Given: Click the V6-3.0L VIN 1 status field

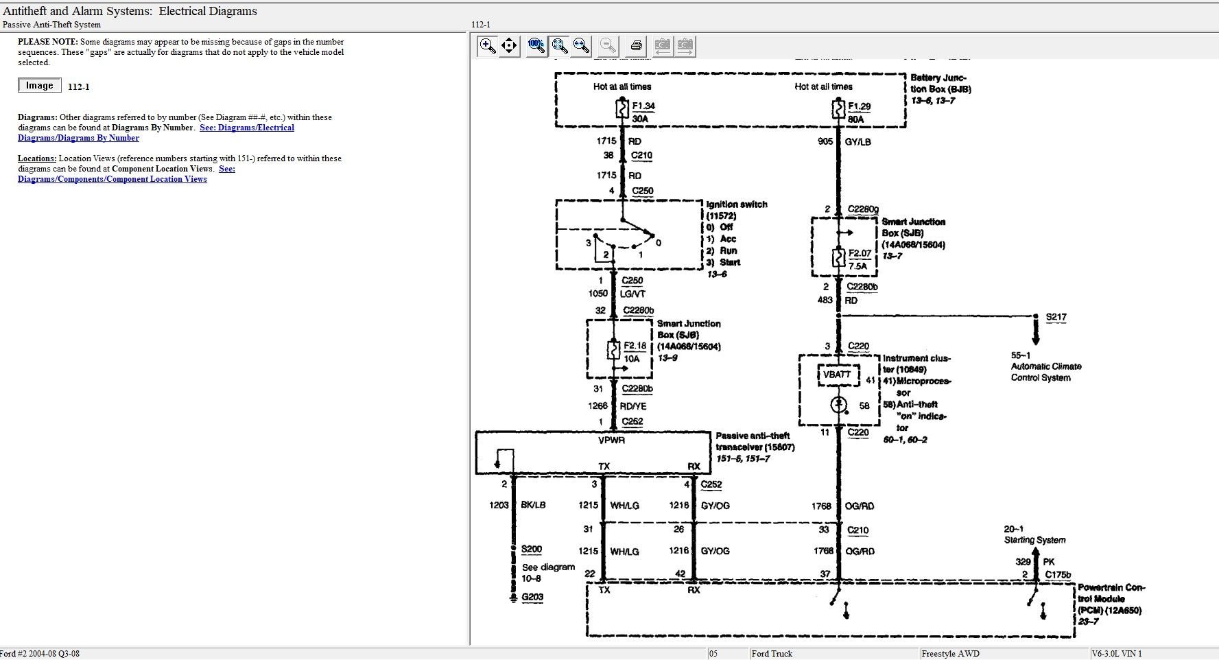Looking at the screenshot, I should pos(1117,654).
